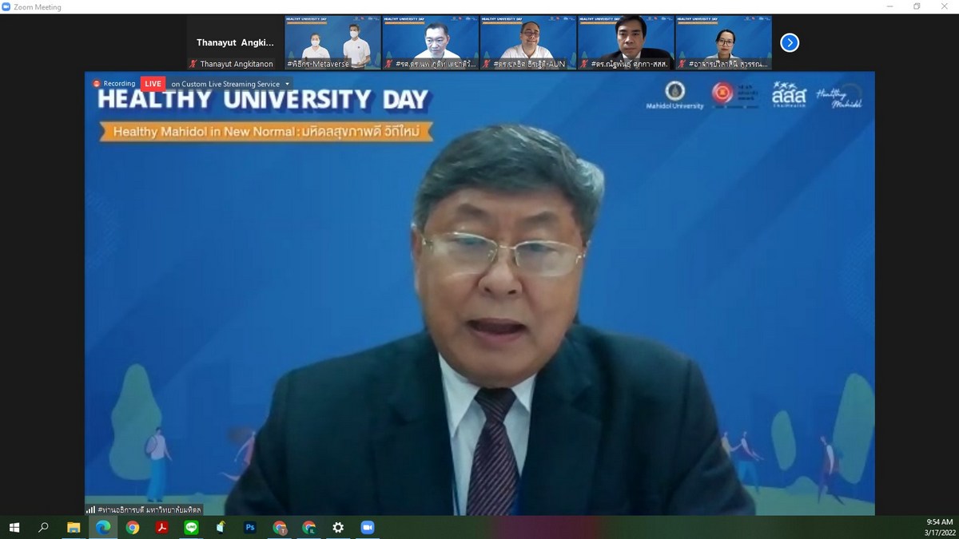
Task: Open LINE app from the taskbar
Action: [191, 527]
